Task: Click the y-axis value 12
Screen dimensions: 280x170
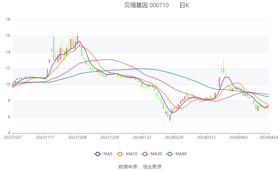Action: coord(8,68)
